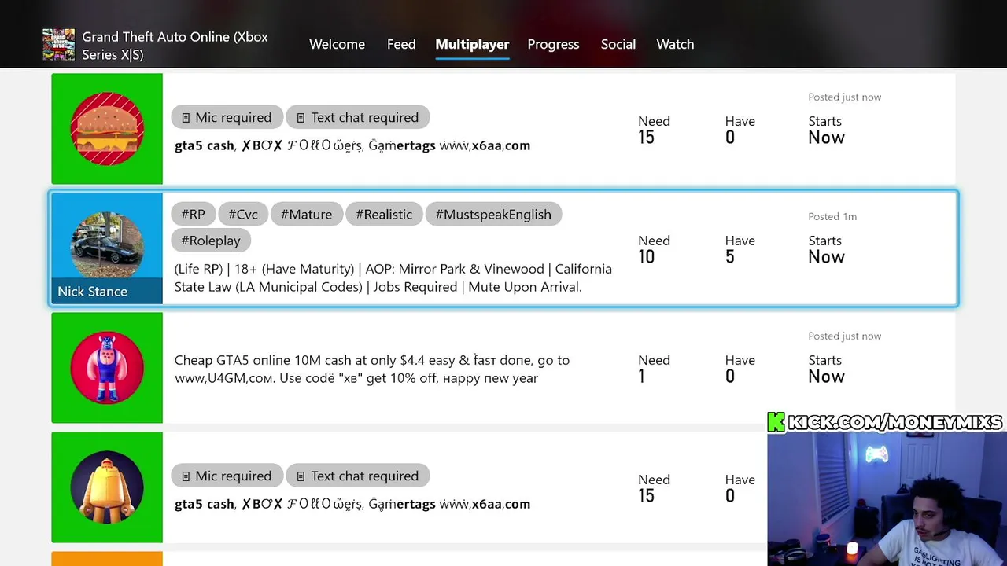Open the Watch tab
The image size is (1007, 566).
(x=675, y=44)
